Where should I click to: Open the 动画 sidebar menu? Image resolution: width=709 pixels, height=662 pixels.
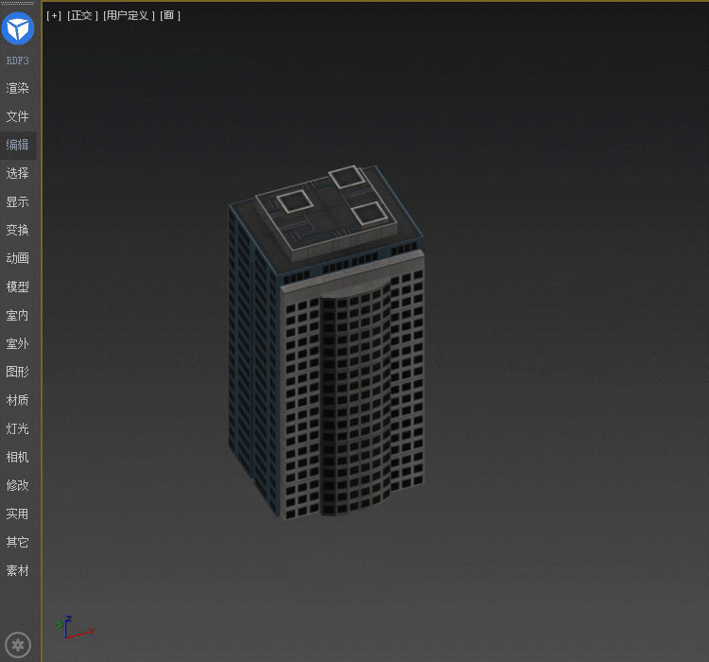pyautogui.click(x=18, y=258)
